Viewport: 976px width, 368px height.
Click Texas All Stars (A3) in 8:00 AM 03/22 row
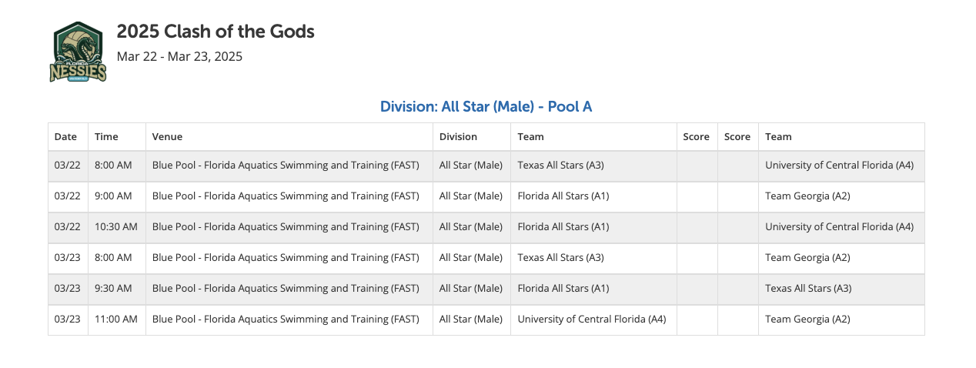[x=560, y=165]
